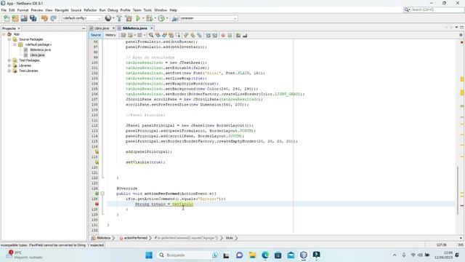Click the lightbulb hint on line 117

coord(97,152)
